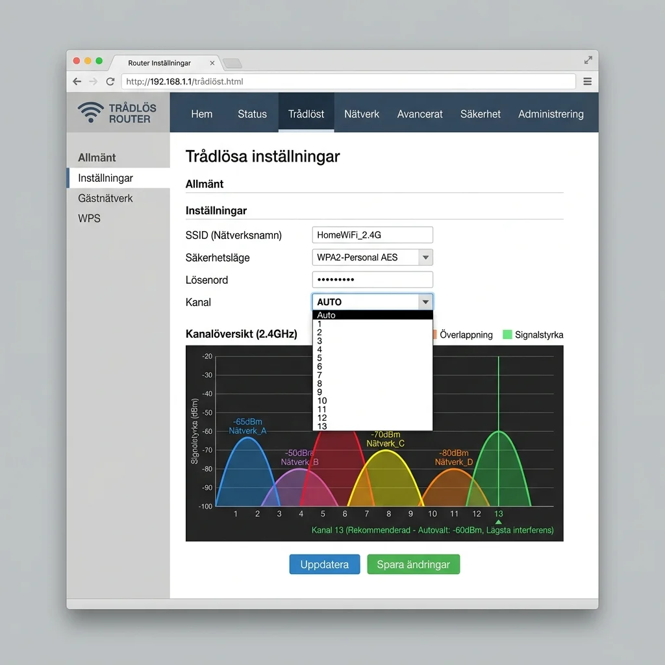Choose channel 10 in the list
665x665 pixels.
click(x=372, y=401)
